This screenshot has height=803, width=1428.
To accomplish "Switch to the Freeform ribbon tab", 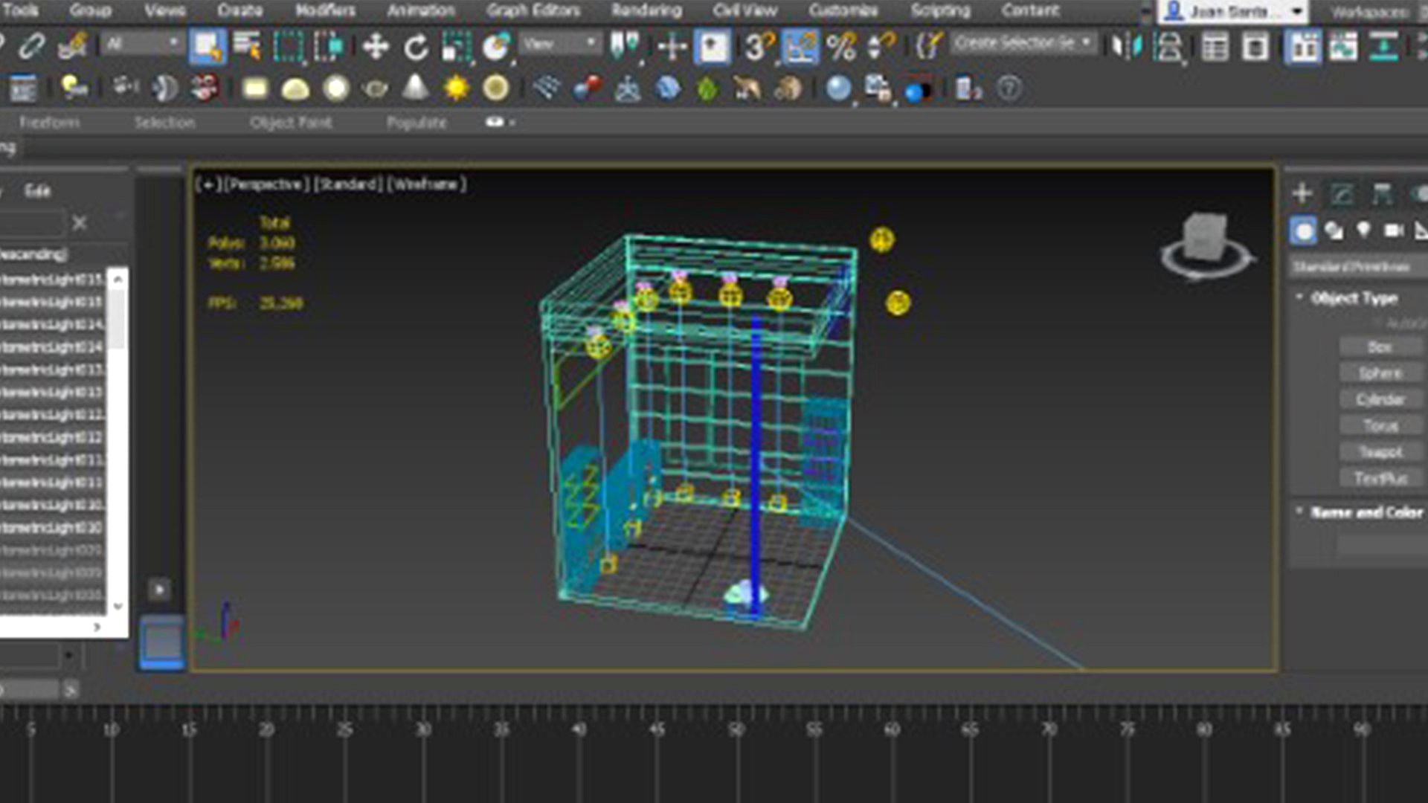I will coord(49,122).
